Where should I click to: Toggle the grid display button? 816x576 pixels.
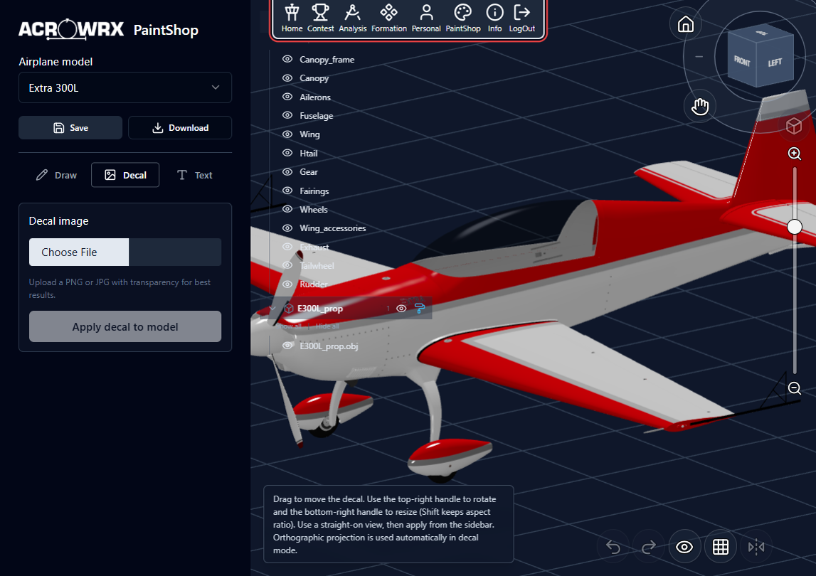[720, 547]
